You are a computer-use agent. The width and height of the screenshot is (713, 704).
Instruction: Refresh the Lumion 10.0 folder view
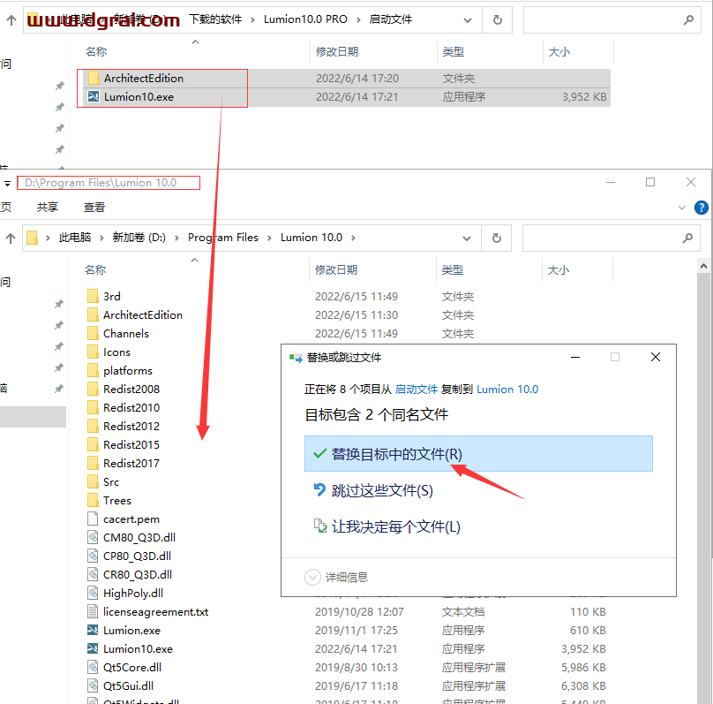pyautogui.click(x=497, y=238)
